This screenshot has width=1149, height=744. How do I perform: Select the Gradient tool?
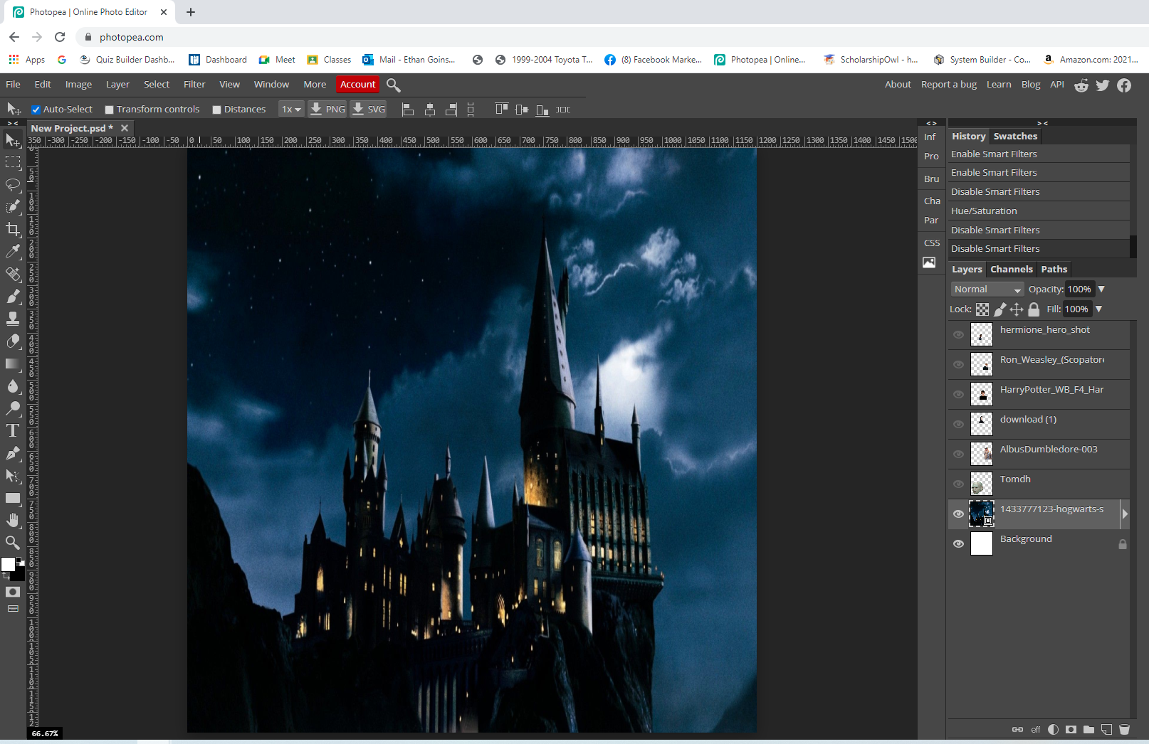[13, 363]
